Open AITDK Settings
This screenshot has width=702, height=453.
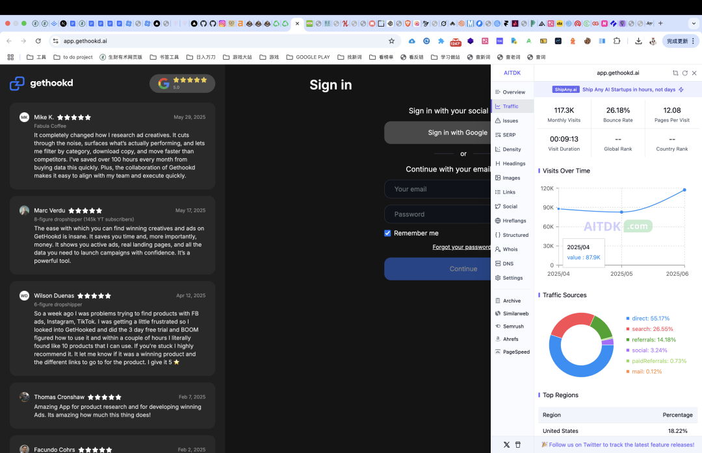tap(509, 278)
